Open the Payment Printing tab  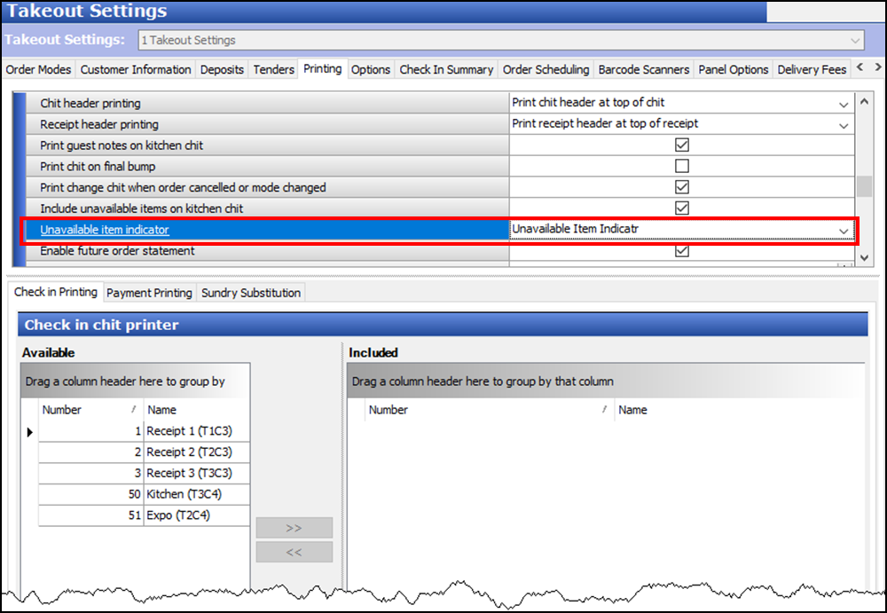[x=149, y=293]
